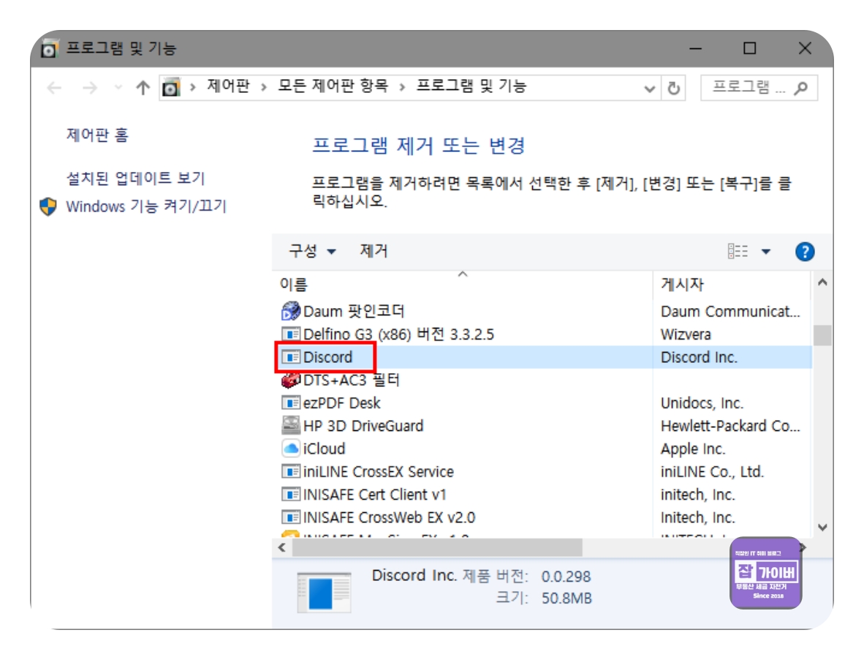Click the shield icon beside Windows 기능

(x=48, y=207)
